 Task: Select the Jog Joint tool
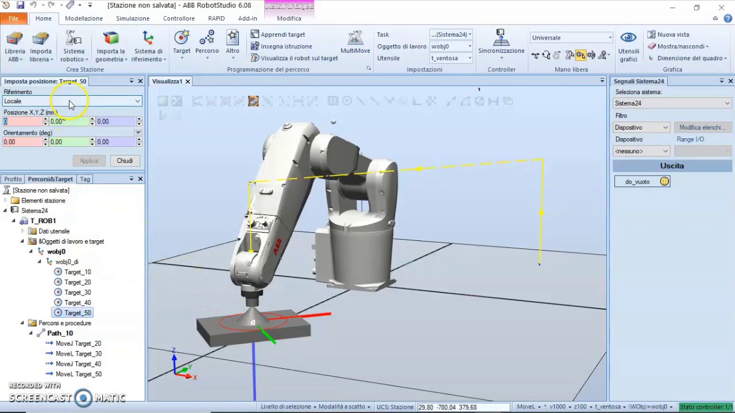tap(569, 55)
